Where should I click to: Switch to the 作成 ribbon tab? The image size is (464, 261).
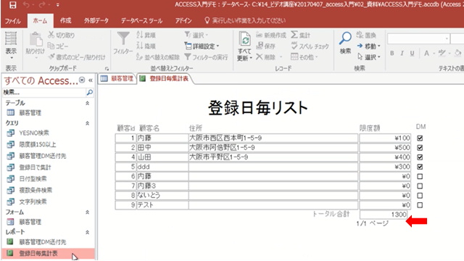66,20
